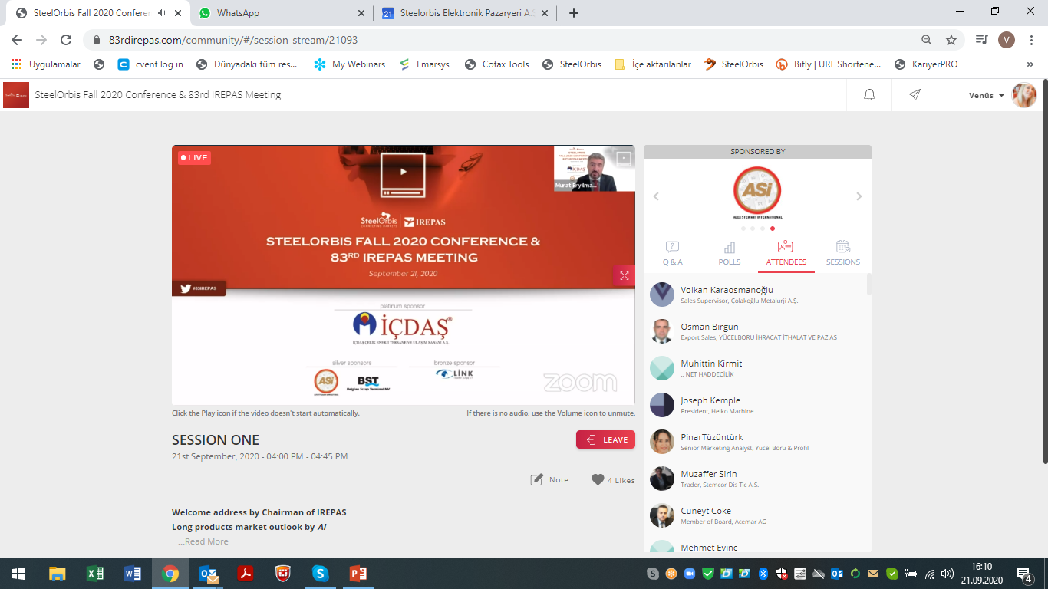
Task: Click the Chrome profile V icon
Action: pos(1007,40)
